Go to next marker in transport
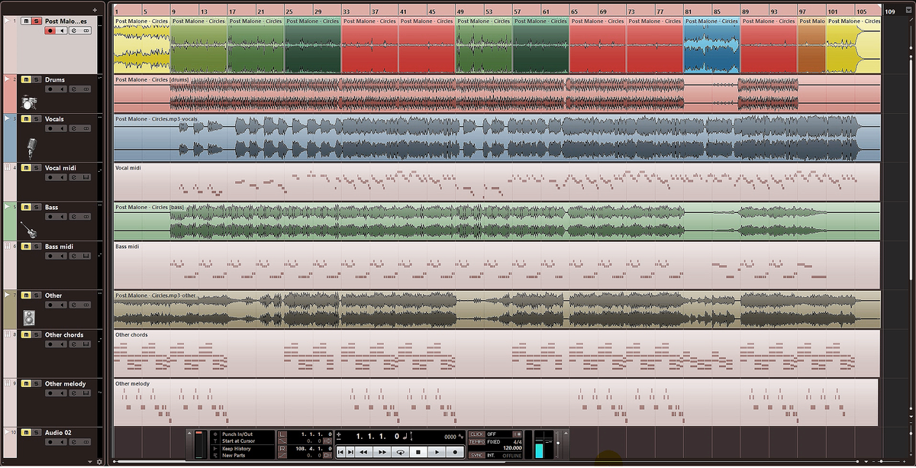The height and width of the screenshot is (468, 916). pos(350,452)
